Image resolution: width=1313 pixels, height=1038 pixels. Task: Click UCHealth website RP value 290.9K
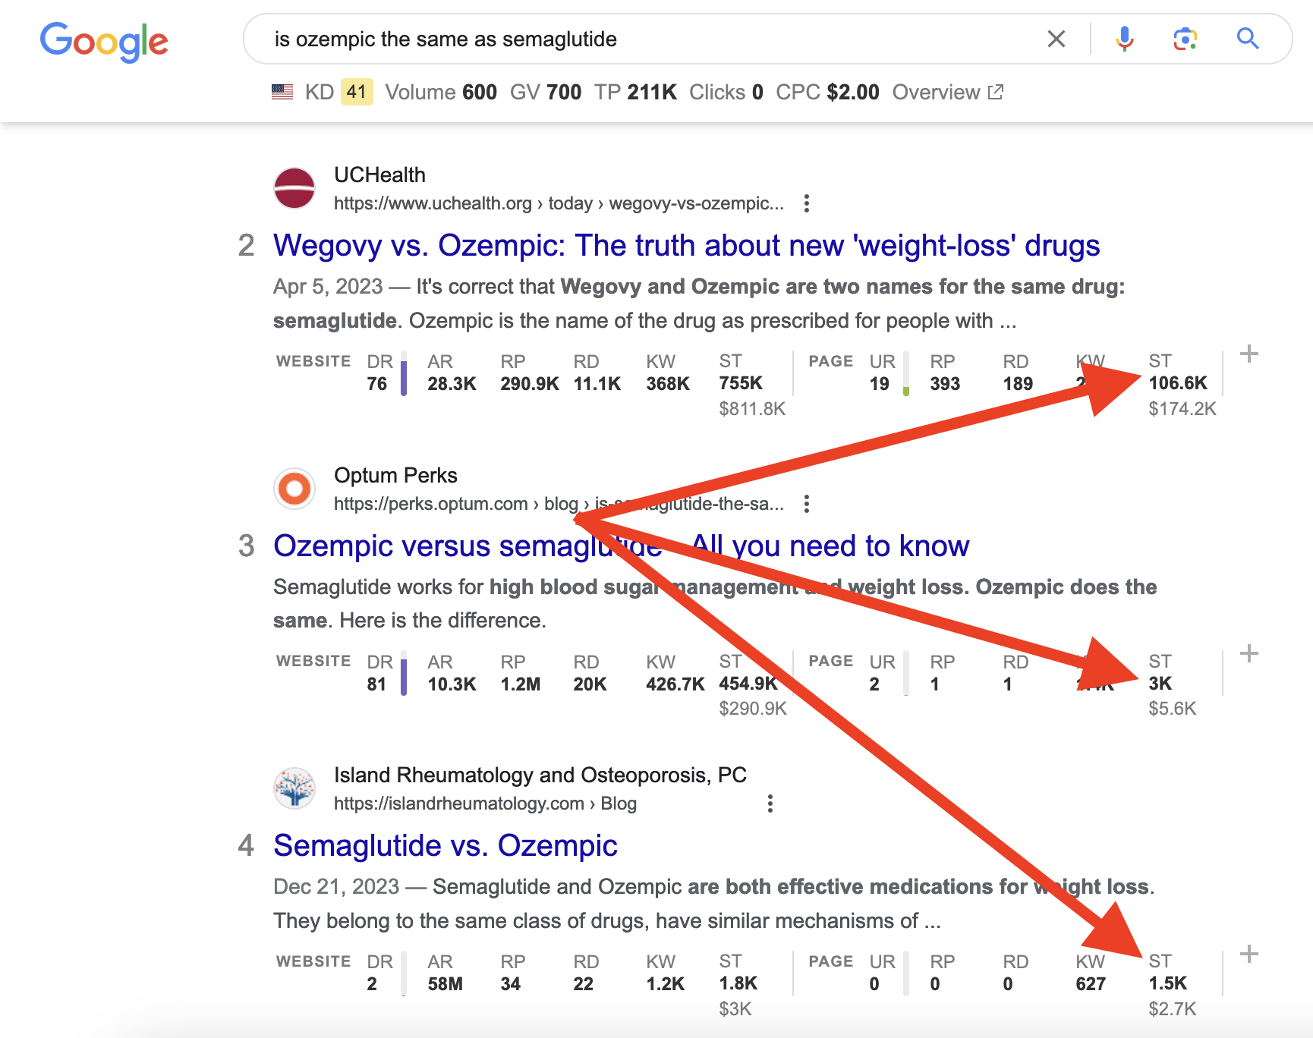coord(530,384)
